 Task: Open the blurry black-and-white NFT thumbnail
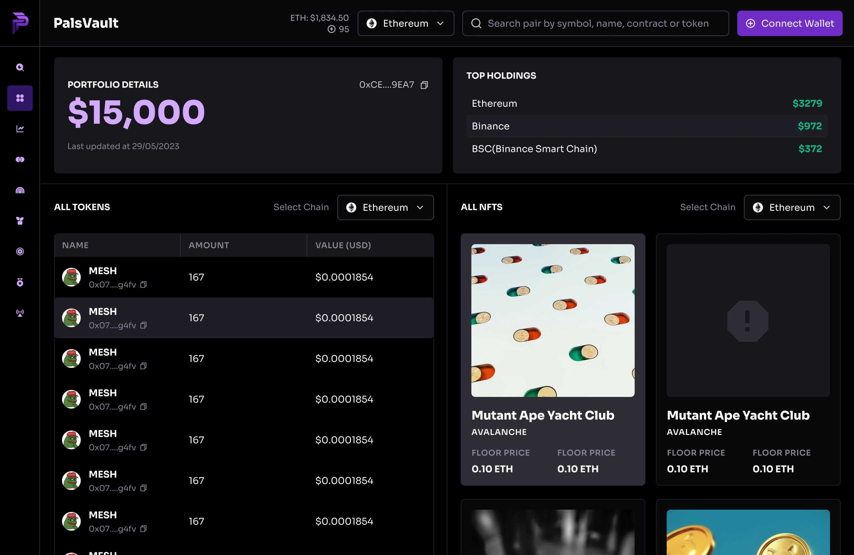552,532
